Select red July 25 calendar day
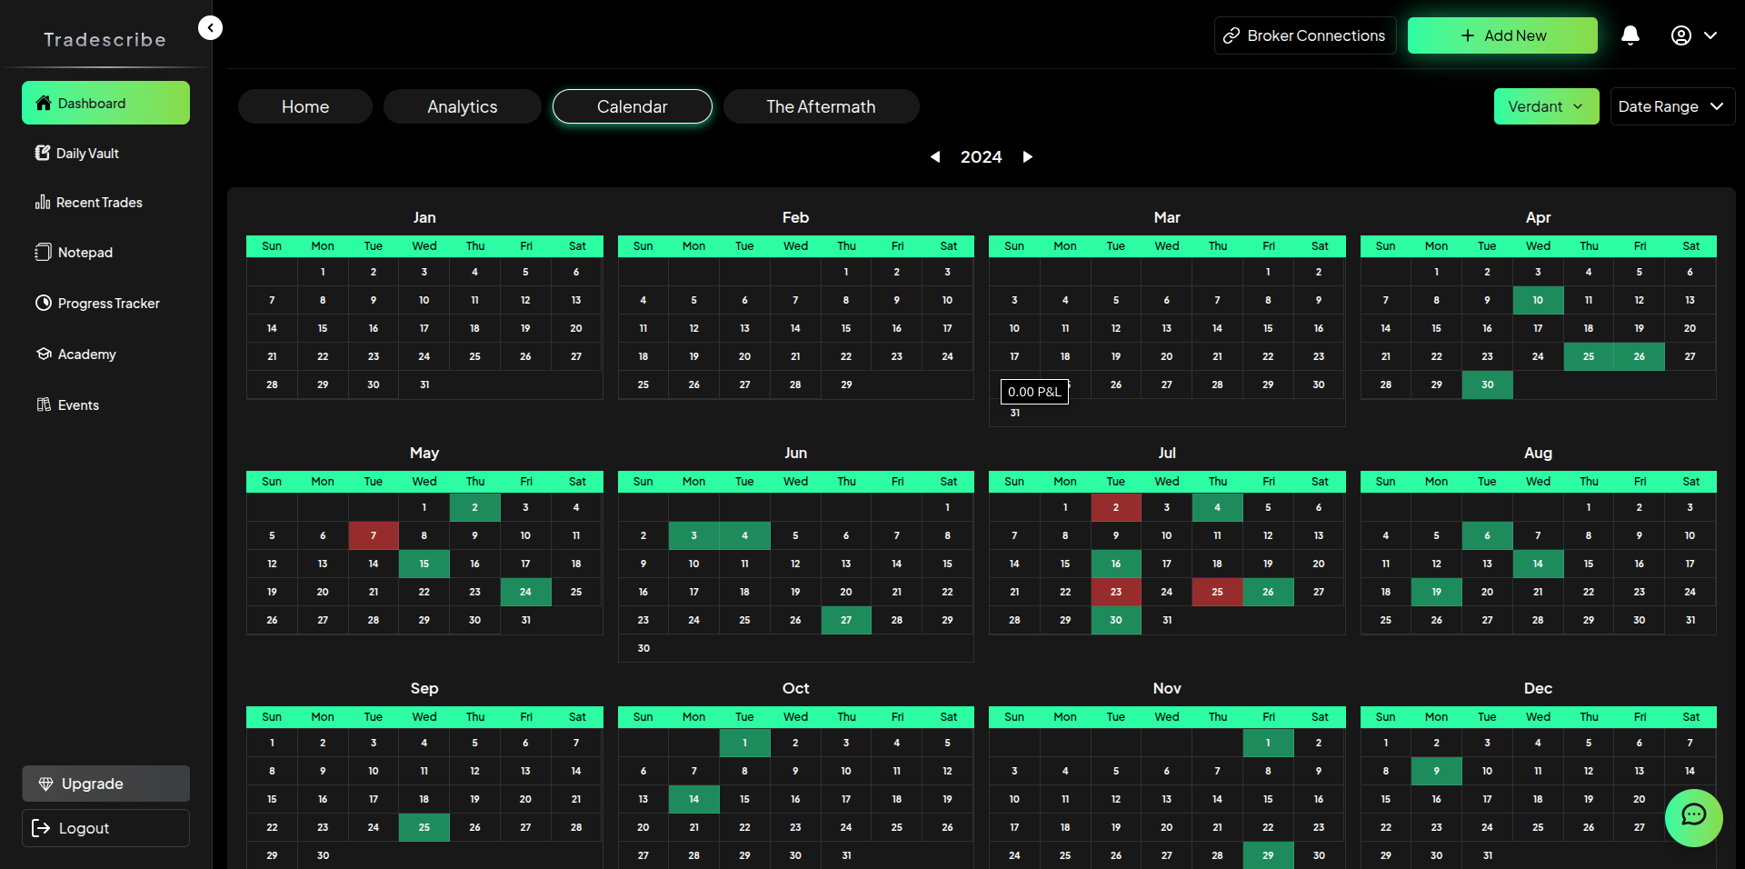 point(1217,592)
